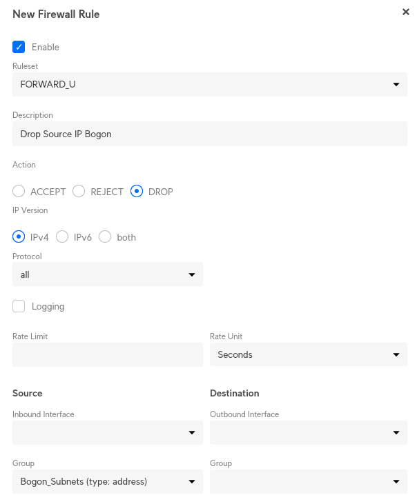Click the Description text field

[x=209, y=134]
